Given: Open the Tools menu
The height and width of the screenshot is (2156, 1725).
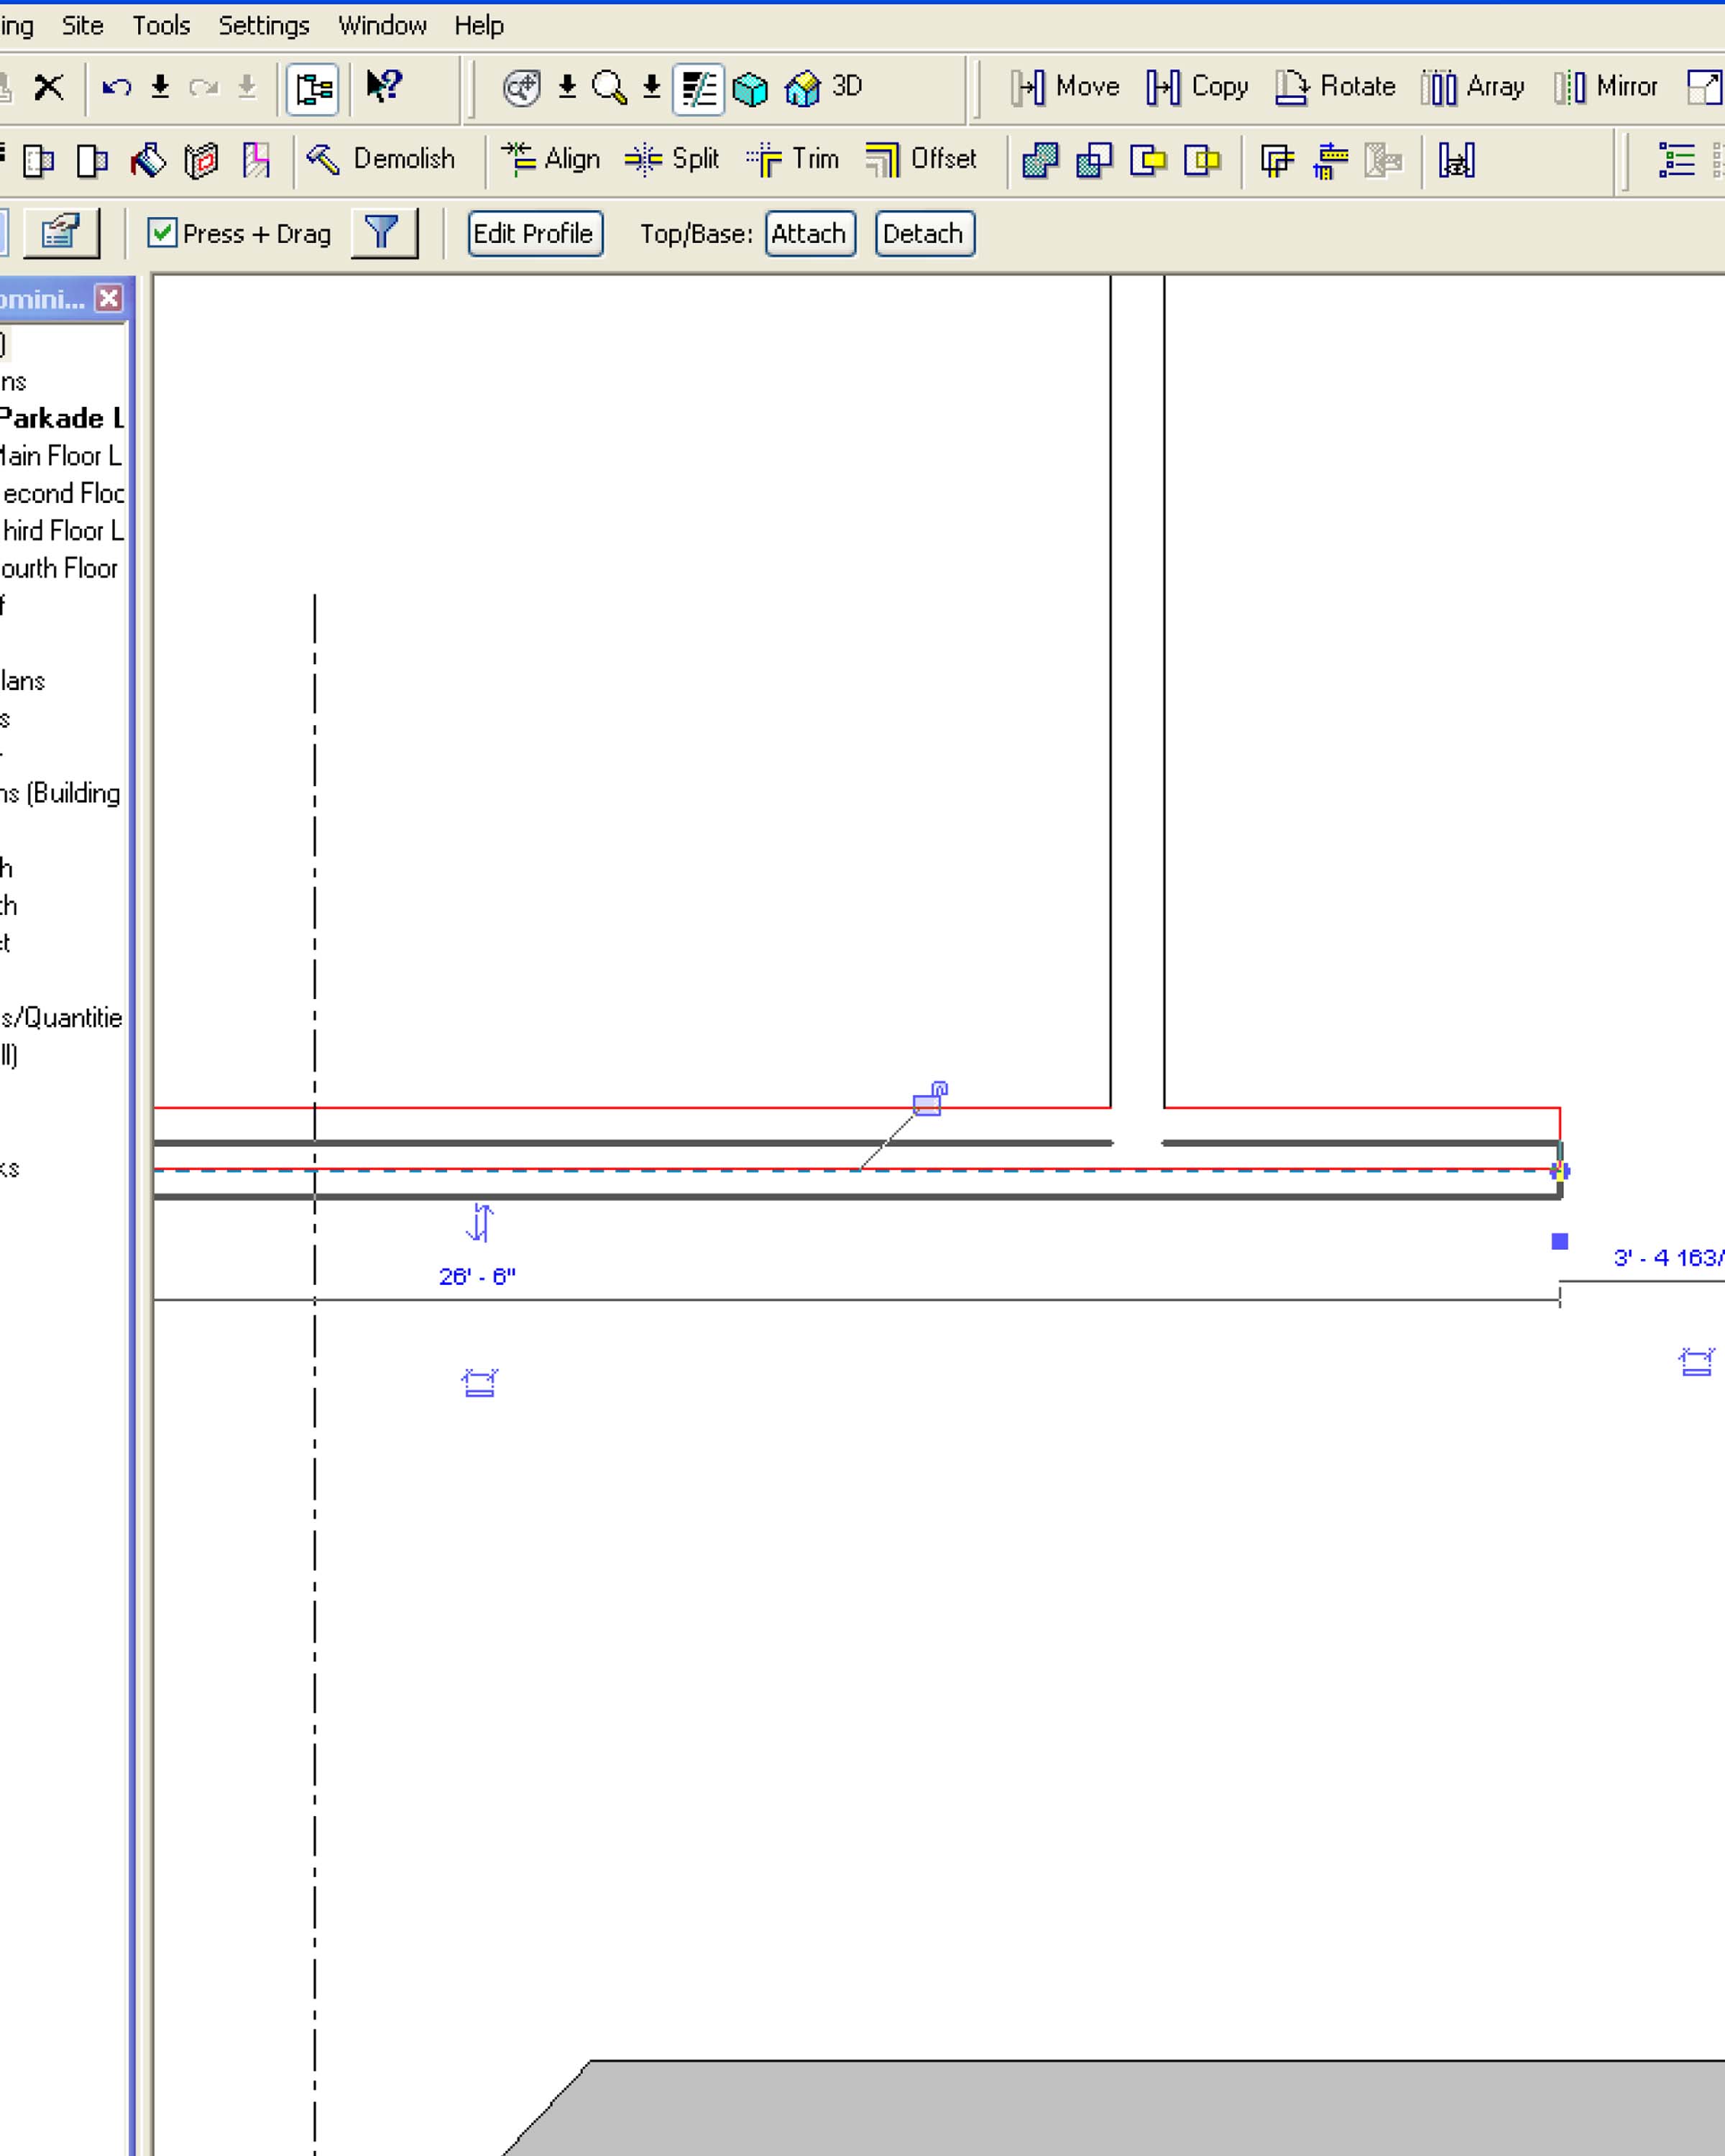Looking at the screenshot, I should pos(161,26).
